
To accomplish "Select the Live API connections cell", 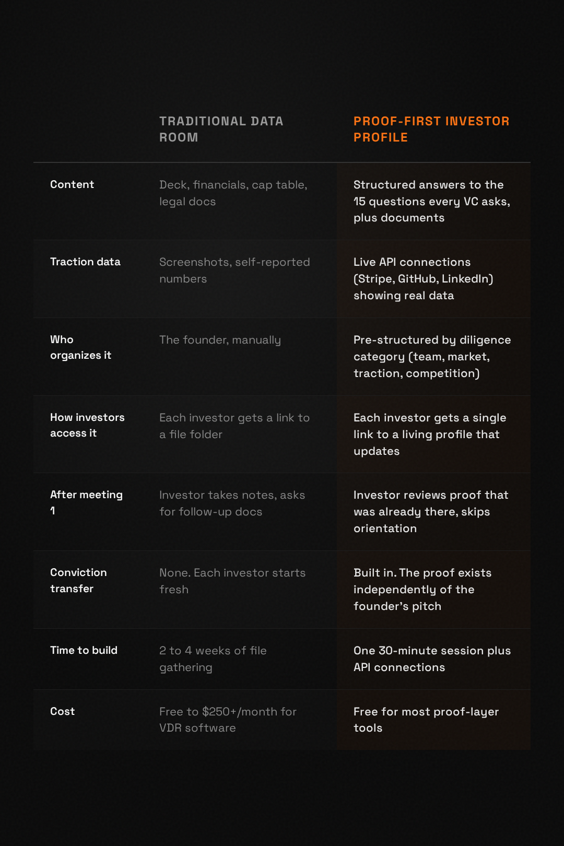I will click(x=423, y=278).
